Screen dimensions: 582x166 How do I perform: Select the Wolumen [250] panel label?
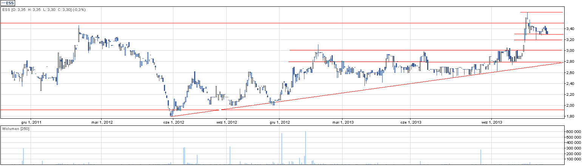[16, 129]
